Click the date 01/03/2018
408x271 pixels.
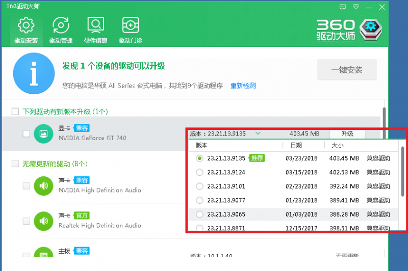(301, 214)
